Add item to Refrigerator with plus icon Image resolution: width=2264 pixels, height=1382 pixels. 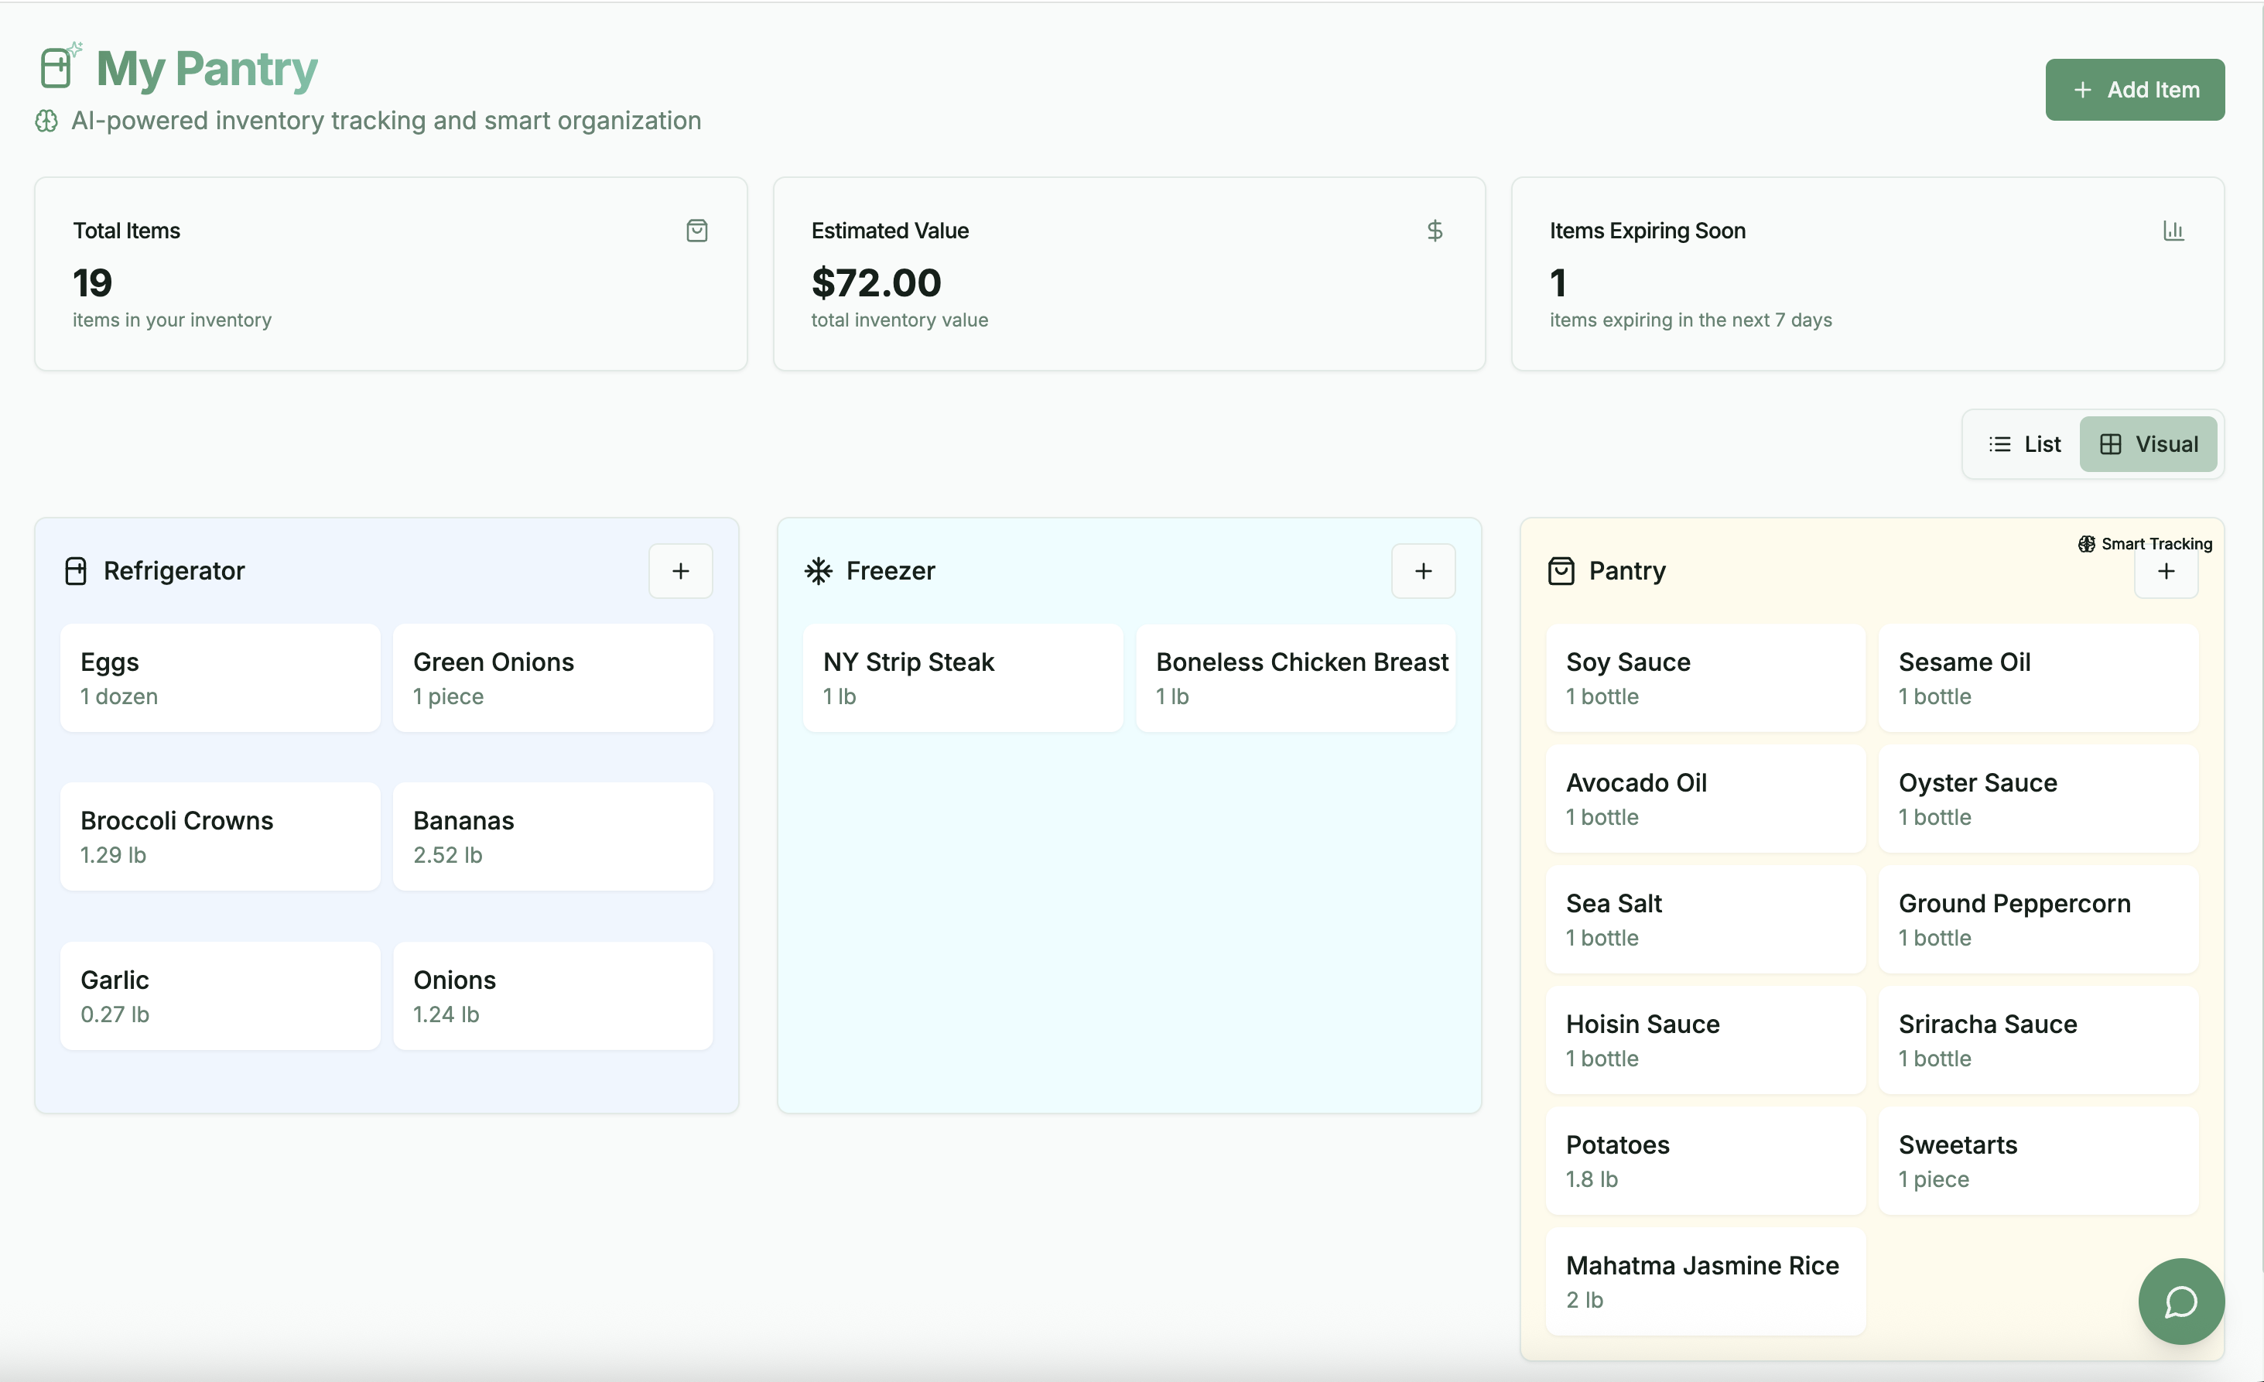pyautogui.click(x=680, y=570)
